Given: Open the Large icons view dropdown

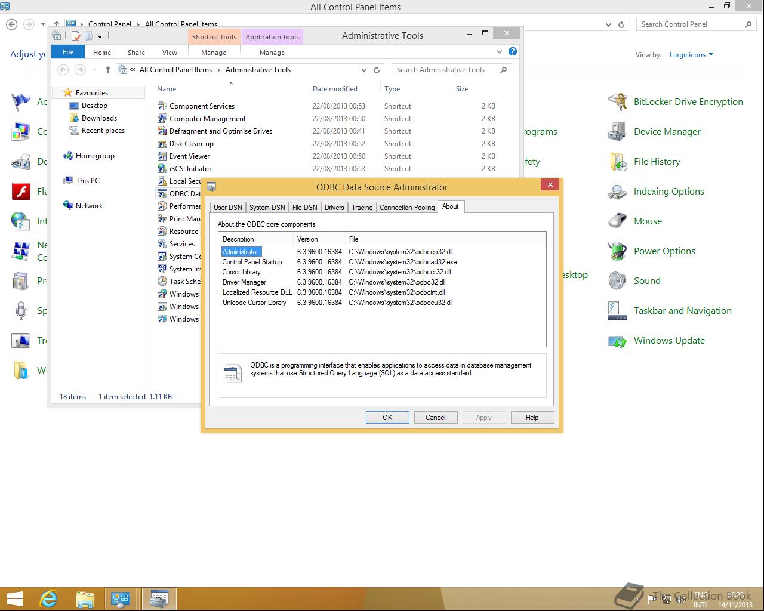Looking at the screenshot, I should [x=691, y=55].
